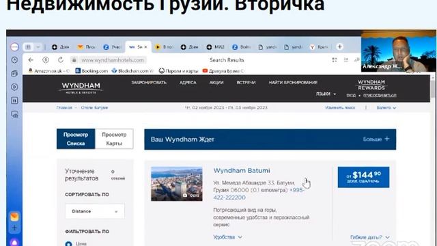Open the Wyndham Batumi hotel photo
Screen dimensions: 437x246
[177, 184]
